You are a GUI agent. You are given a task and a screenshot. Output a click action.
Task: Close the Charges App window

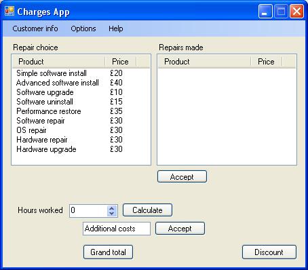coord(297,11)
